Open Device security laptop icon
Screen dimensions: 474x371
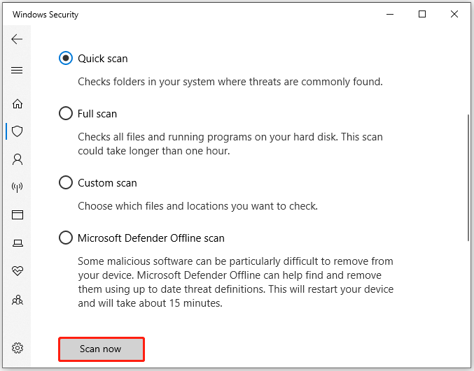pos(18,243)
